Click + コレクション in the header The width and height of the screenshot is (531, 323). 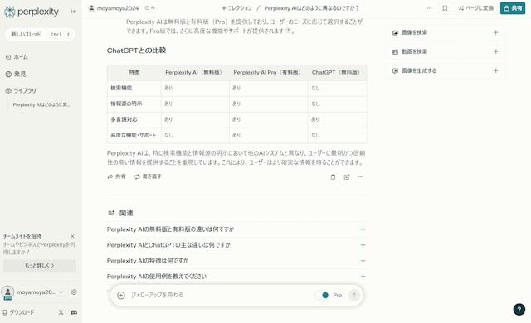pyautogui.click(x=236, y=8)
